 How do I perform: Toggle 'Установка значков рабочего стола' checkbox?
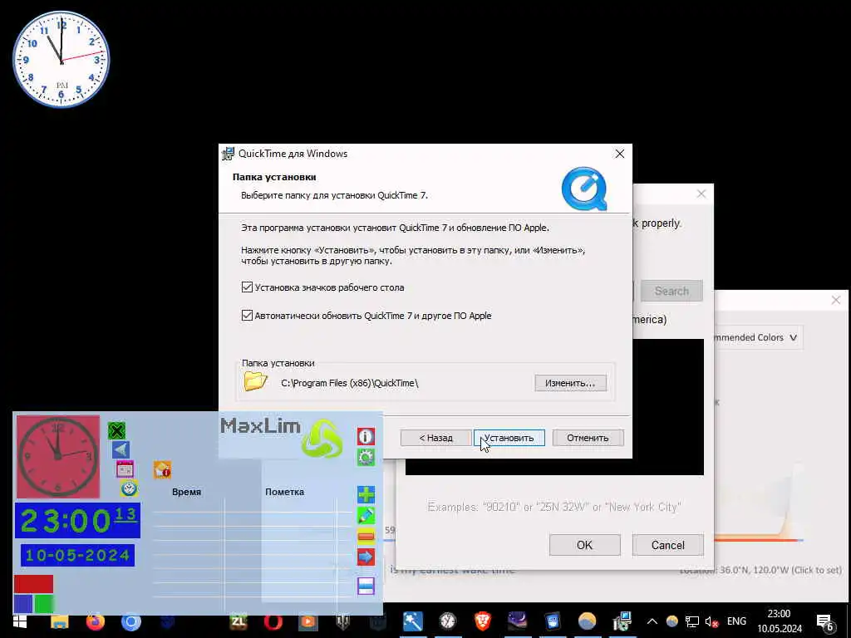(247, 287)
